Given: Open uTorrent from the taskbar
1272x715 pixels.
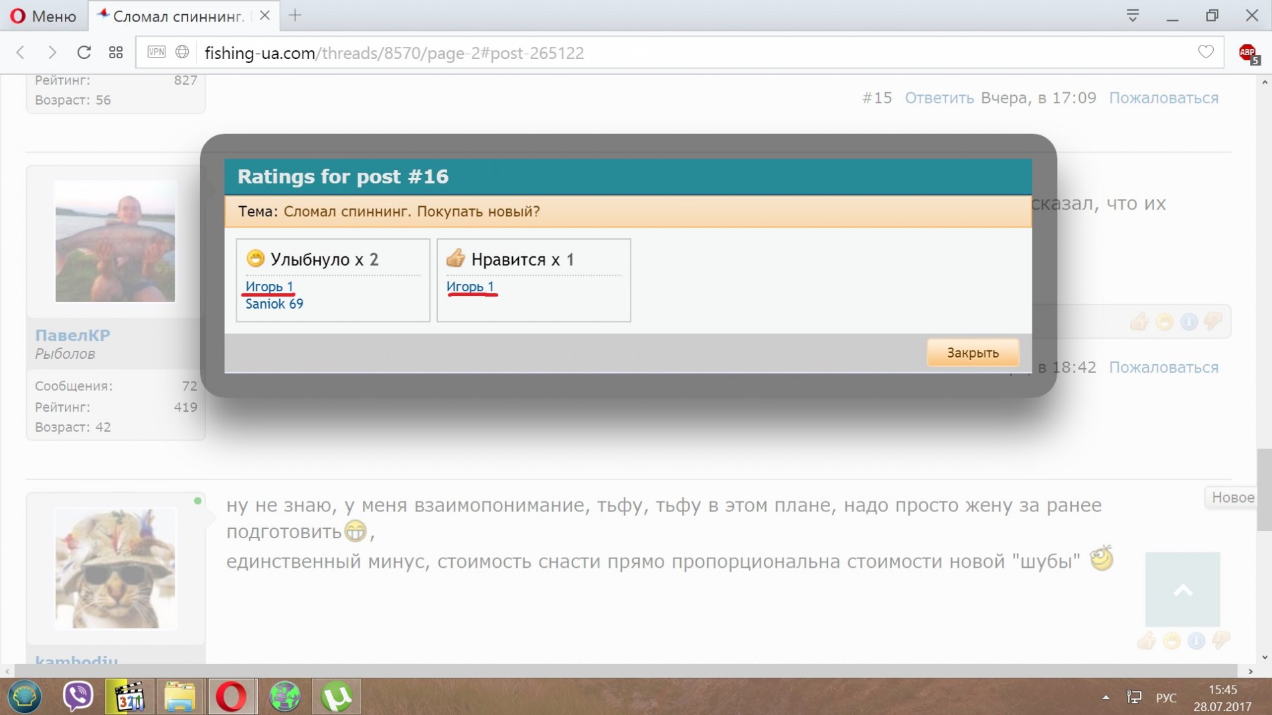Looking at the screenshot, I should point(336,696).
